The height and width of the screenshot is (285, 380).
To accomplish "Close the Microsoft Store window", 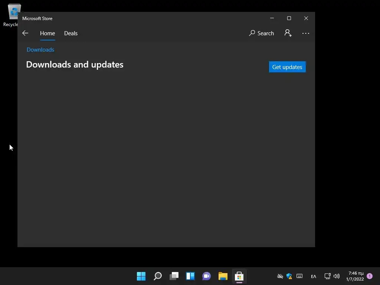I will [x=306, y=18].
